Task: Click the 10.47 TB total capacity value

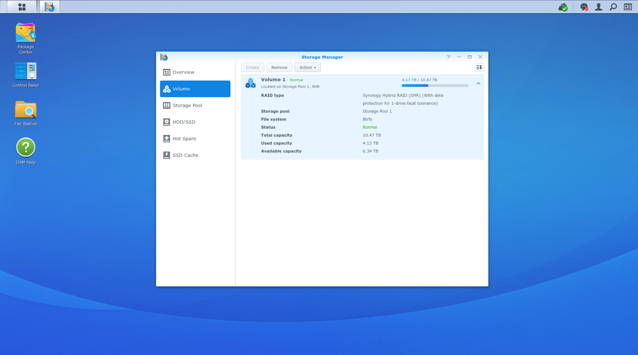Action: [372, 135]
